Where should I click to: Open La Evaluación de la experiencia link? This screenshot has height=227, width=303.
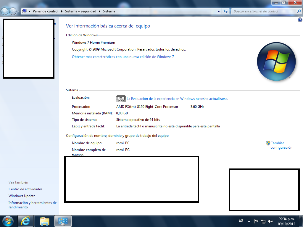point(177,99)
